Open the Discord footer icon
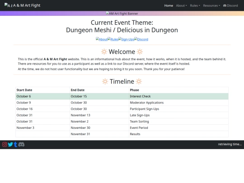 point(21,145)
